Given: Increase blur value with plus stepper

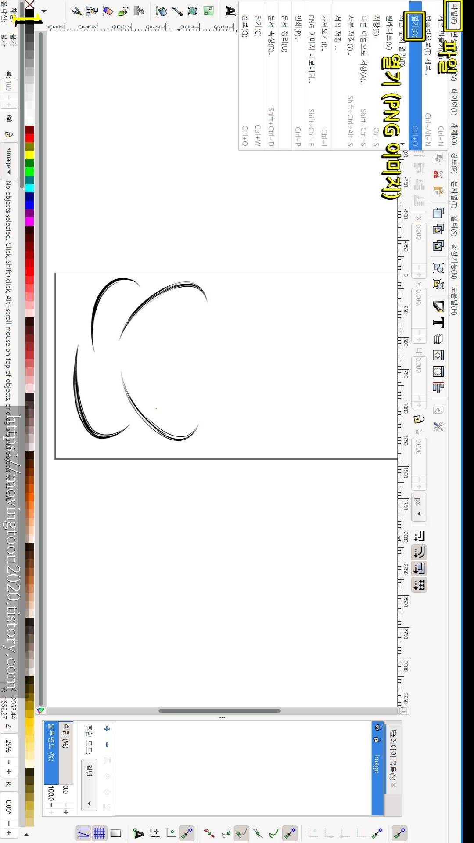Looking at the screenshot, I should coord(66,812).
